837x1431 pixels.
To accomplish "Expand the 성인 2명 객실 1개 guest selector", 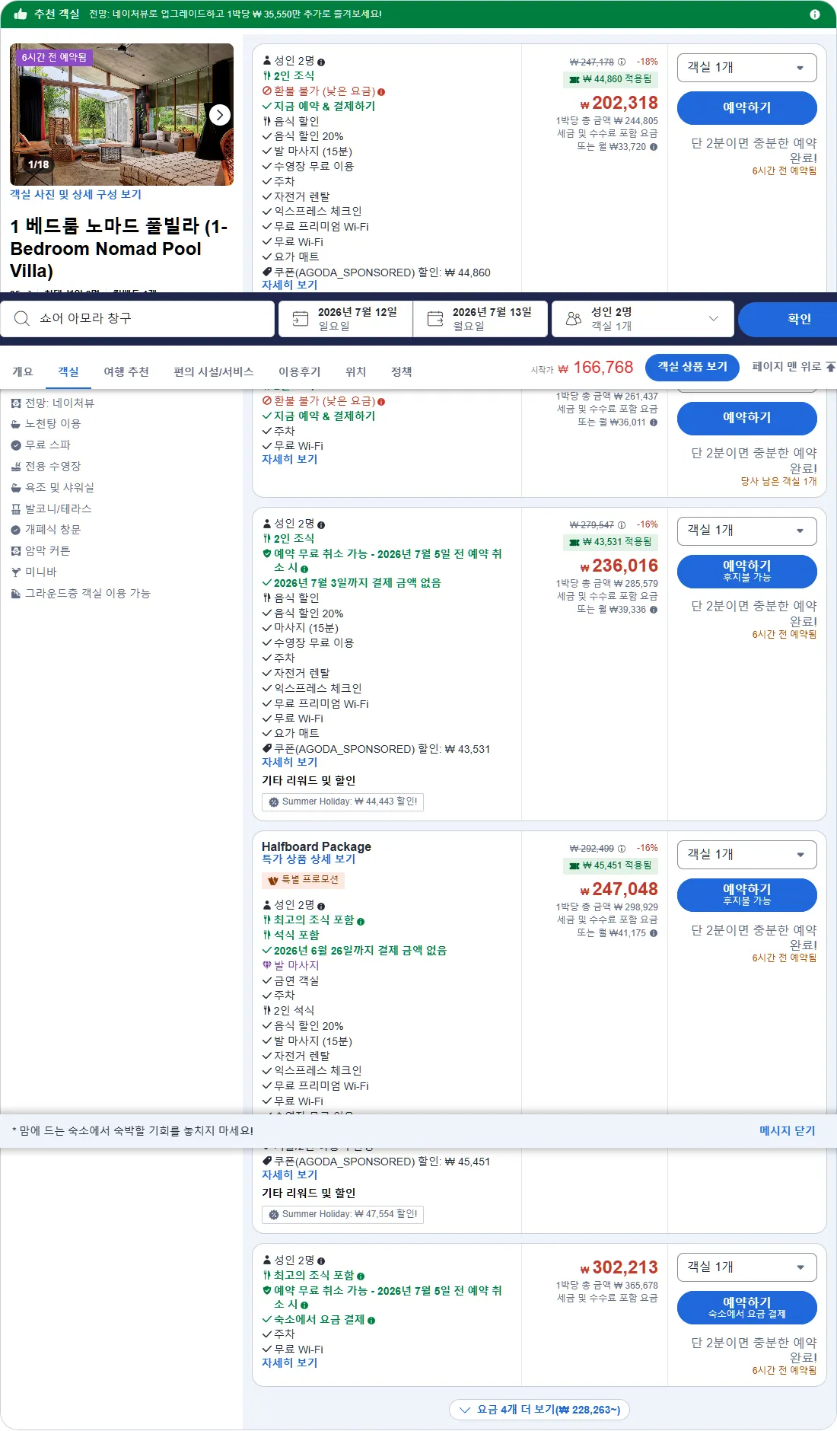I will point(643,319).
